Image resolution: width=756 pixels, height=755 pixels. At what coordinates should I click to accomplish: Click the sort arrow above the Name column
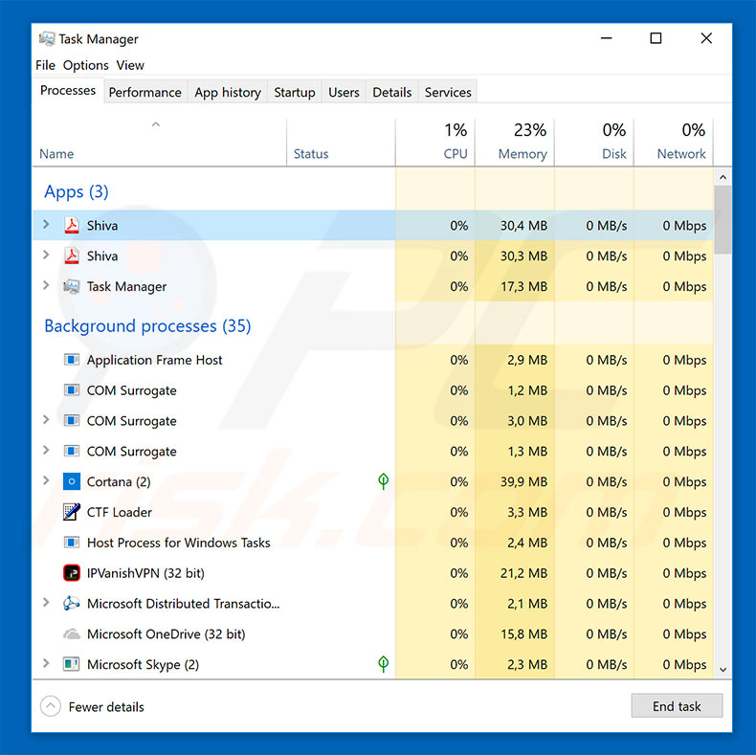click(x=155, y=124)
